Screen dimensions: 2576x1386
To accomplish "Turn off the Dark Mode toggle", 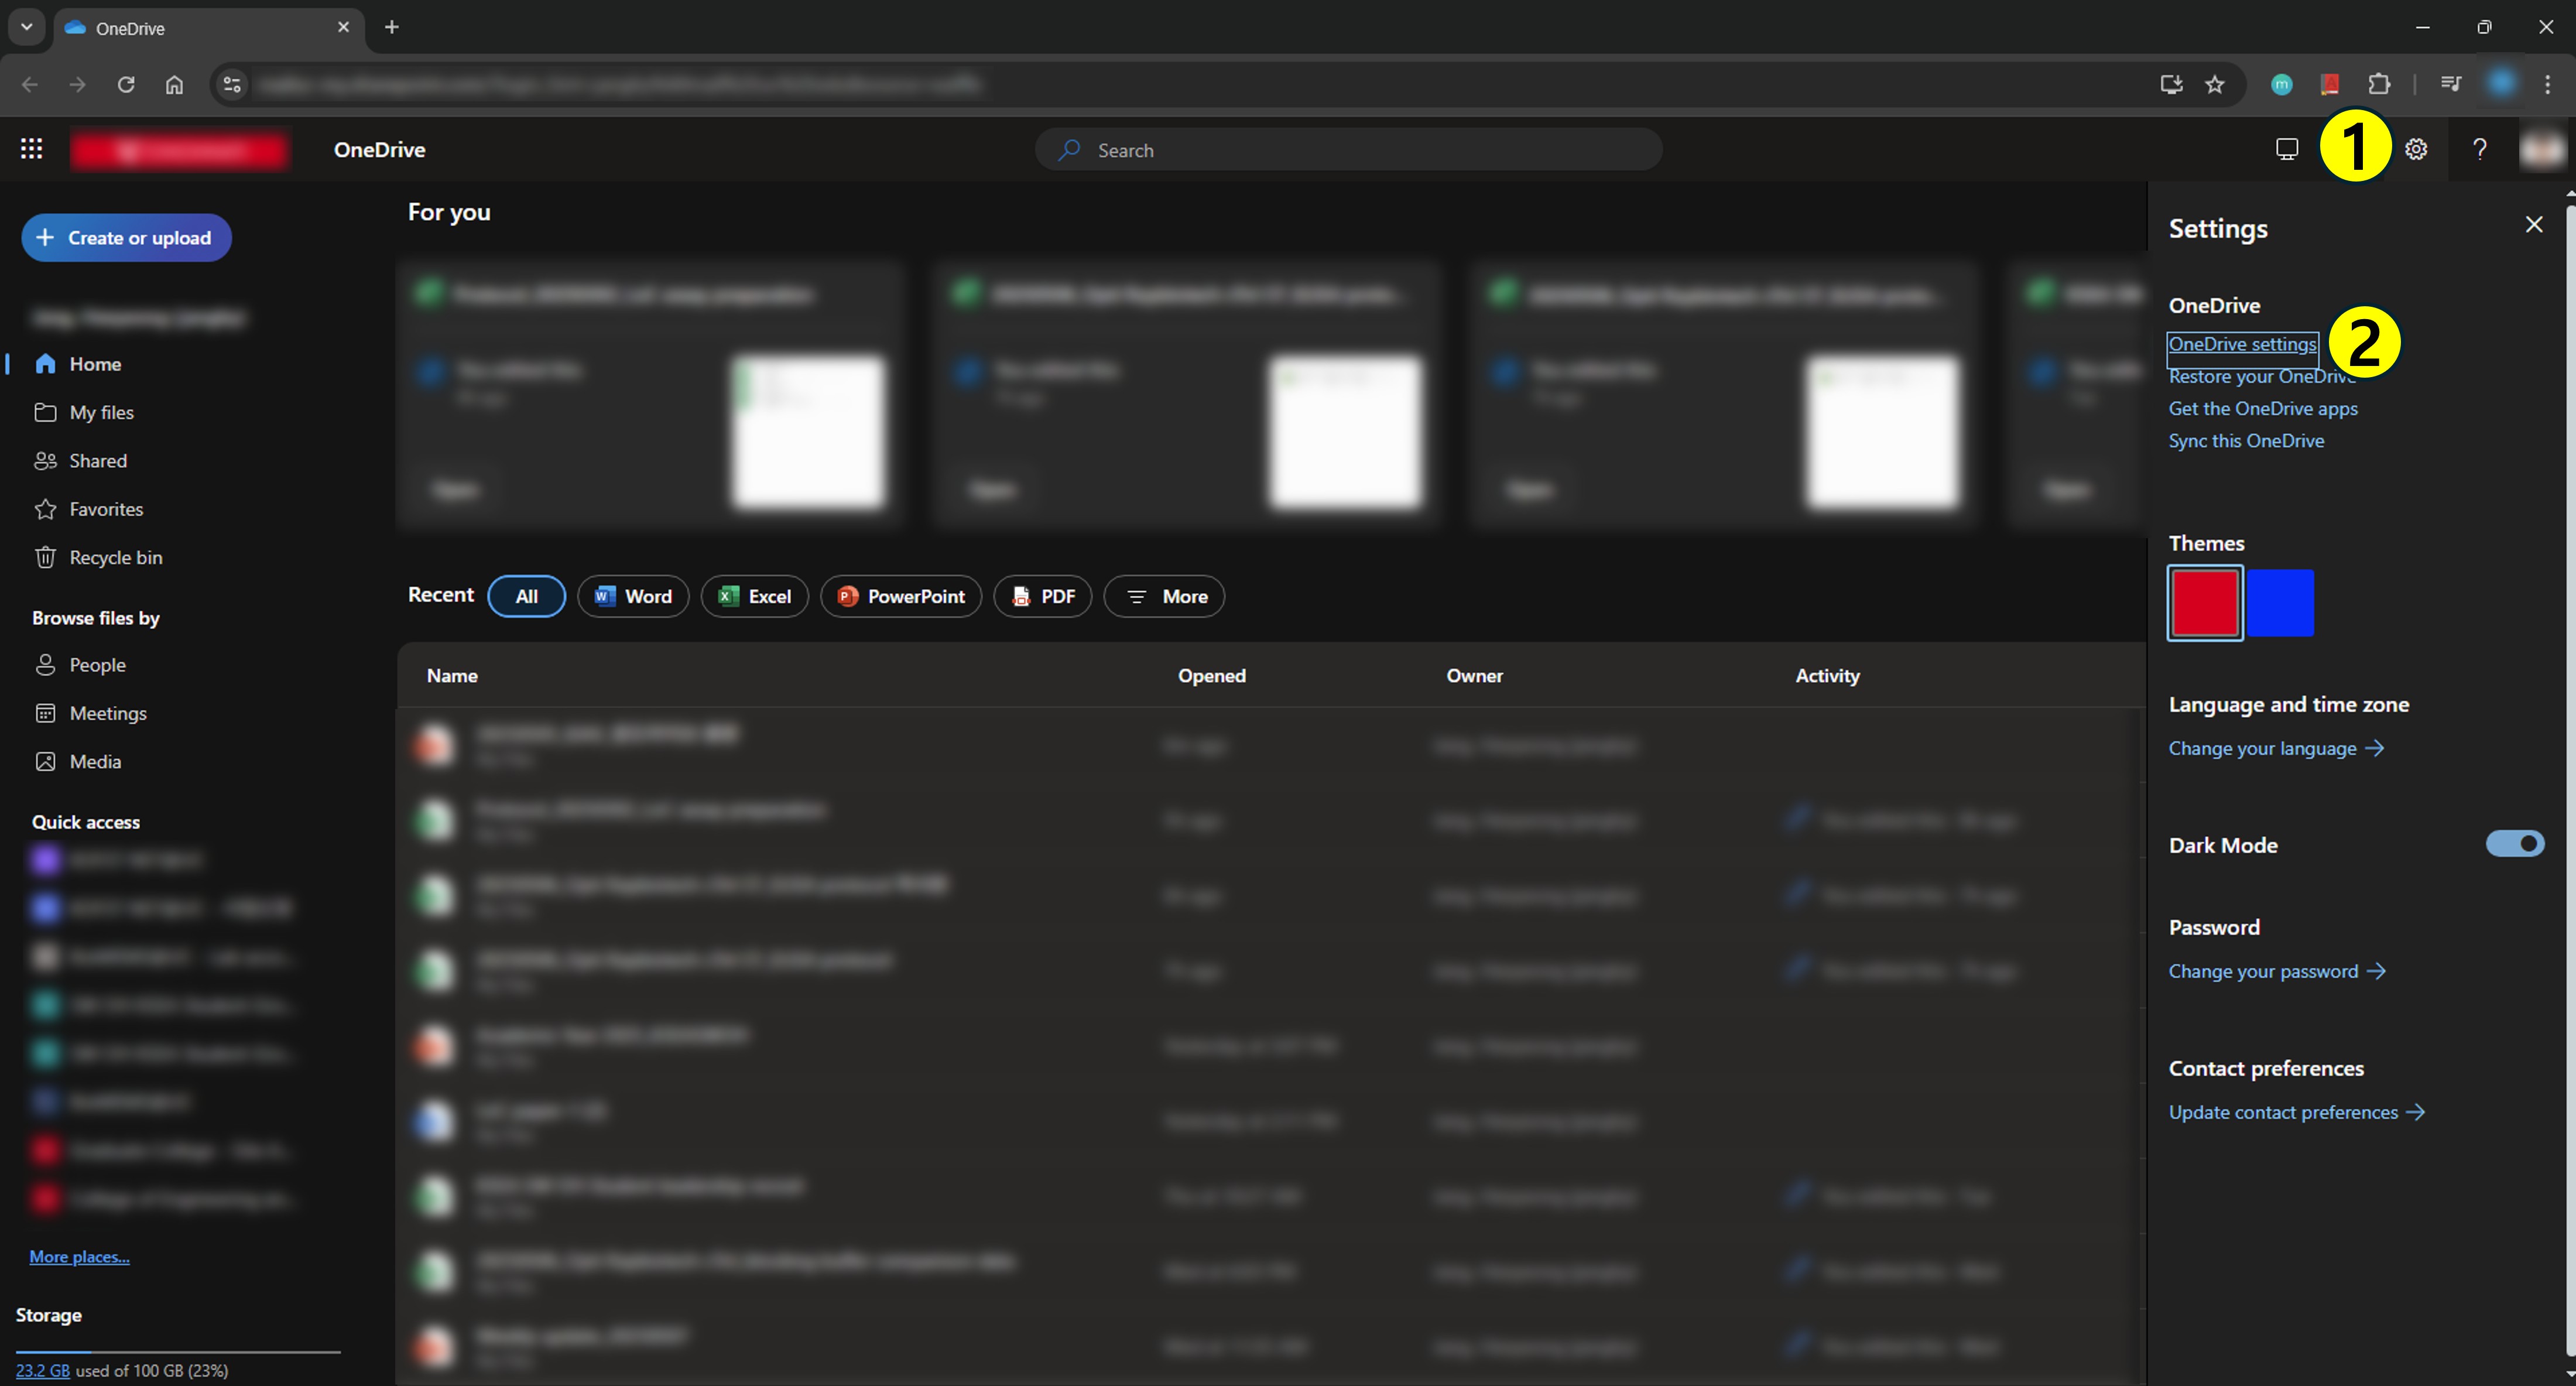I will (x=2514, y=844).
